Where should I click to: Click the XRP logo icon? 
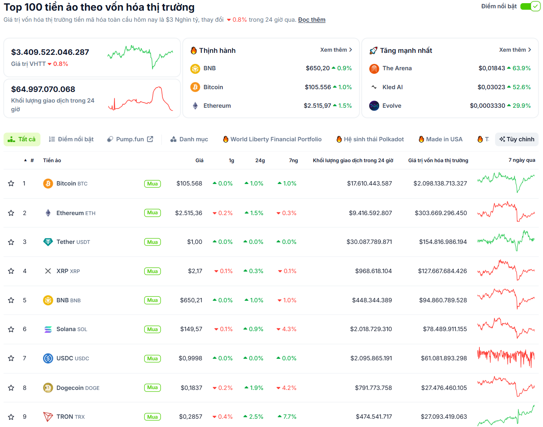coord(48,271)
